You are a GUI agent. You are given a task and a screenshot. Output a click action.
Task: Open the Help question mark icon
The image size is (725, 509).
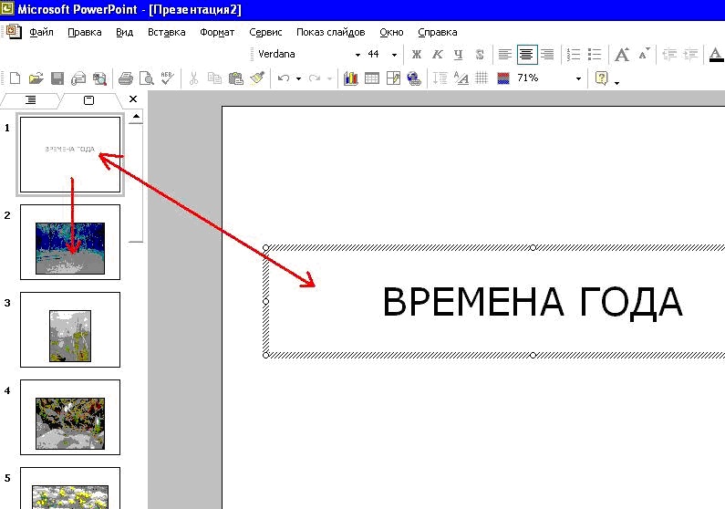click(x=601, y=78)
